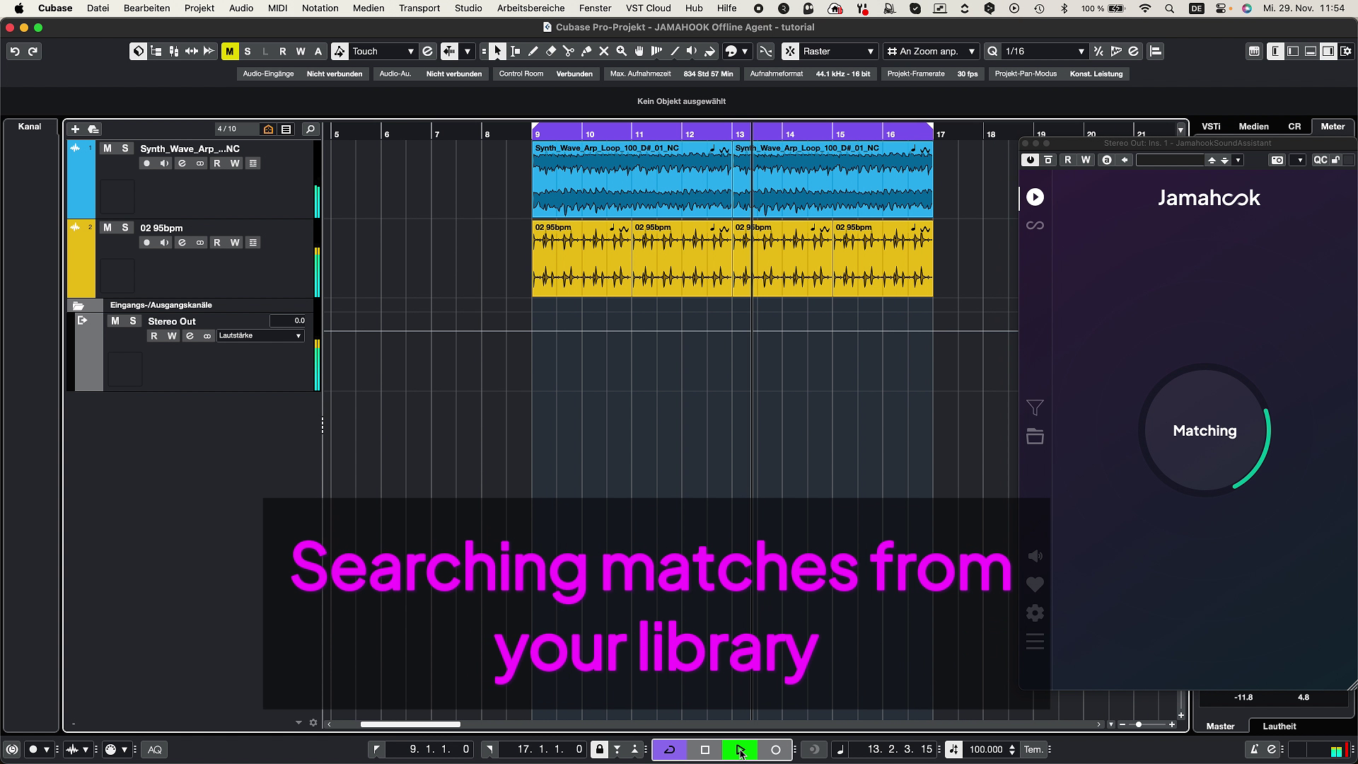Mute the Synth_Wave_Arp track
This screenshot has width=1358, height=764.
point(107,149)
